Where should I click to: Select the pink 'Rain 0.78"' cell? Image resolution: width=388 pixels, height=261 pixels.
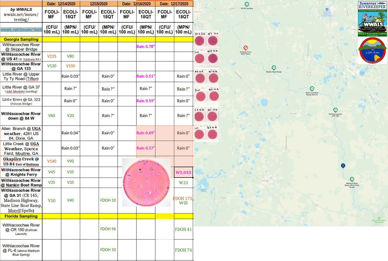[x=146, y=47]
